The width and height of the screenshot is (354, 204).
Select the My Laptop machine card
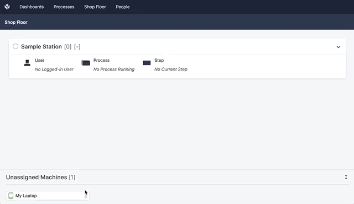click(x=48, y=196)
